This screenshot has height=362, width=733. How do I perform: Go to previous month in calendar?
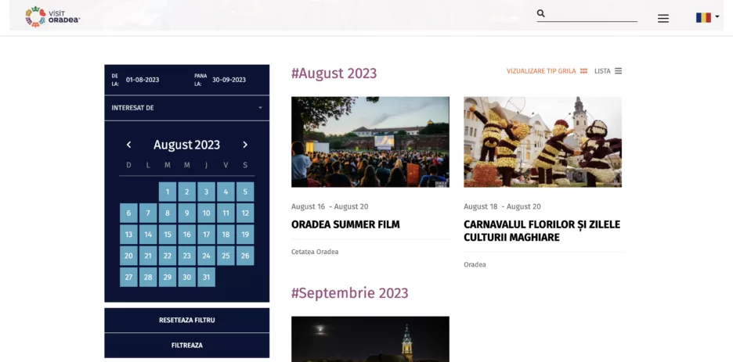coord(129,145)
